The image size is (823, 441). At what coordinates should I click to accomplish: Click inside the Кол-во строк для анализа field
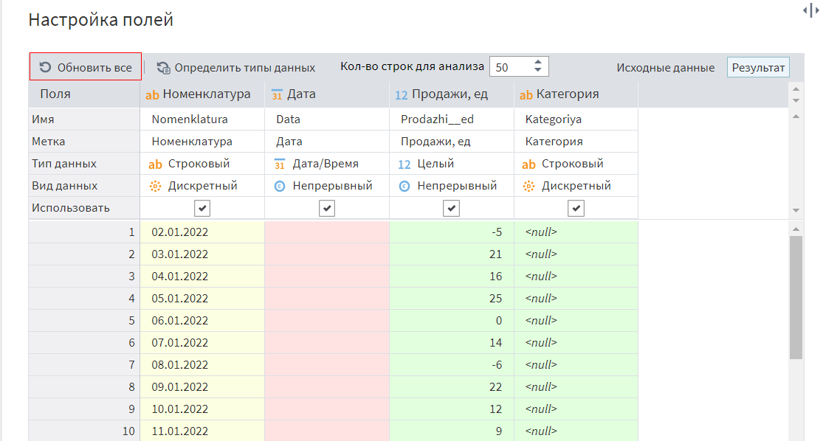[x=513, y=66]
